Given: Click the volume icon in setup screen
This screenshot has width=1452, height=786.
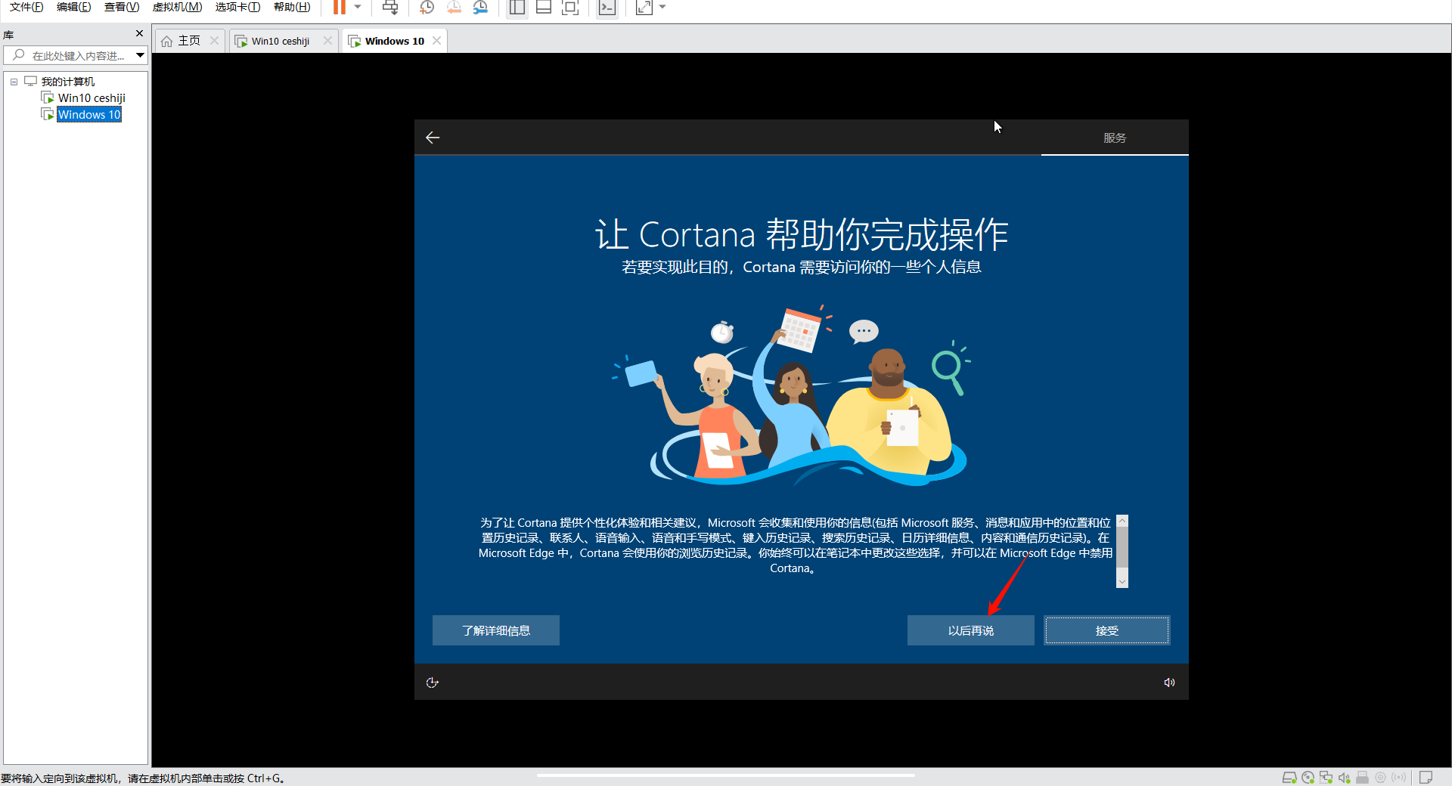Looking at the screenshot, I should tap(1169, 682).
